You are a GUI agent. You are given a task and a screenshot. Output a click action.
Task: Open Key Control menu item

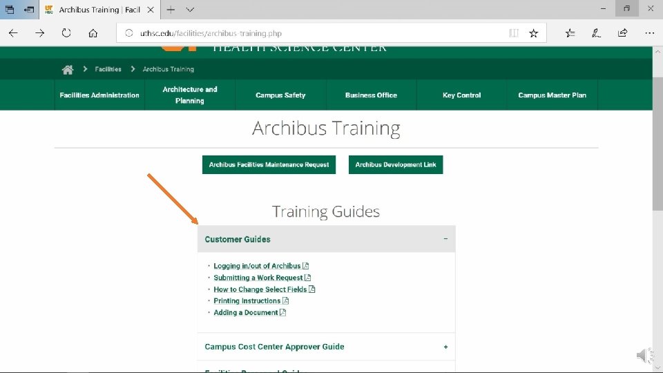pyautogui.click(x=462, y=95)
